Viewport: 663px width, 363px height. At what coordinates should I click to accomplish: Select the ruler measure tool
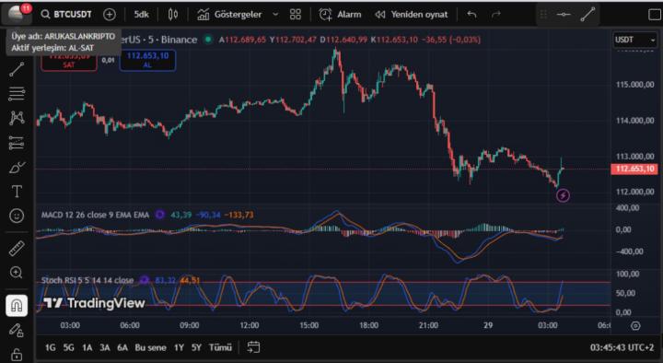17,249
